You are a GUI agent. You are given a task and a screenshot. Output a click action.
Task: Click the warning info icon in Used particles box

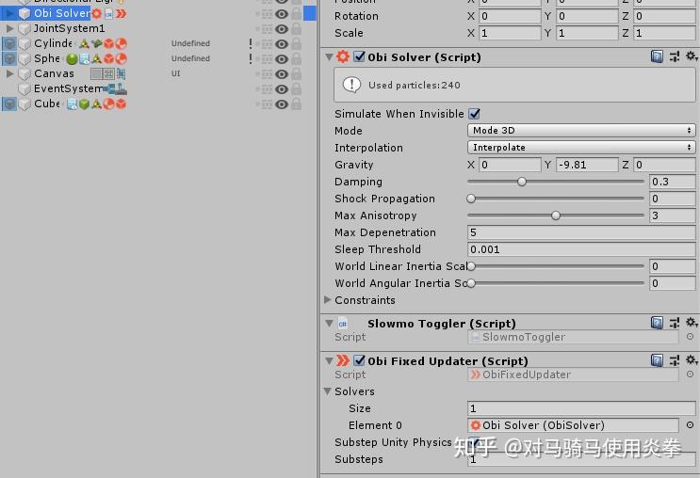[351, 85]
